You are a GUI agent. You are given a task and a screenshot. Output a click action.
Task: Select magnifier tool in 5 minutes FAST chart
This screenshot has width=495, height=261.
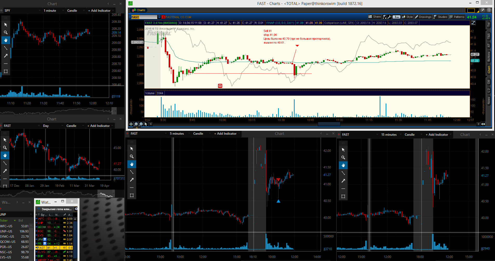pos(132,156)
